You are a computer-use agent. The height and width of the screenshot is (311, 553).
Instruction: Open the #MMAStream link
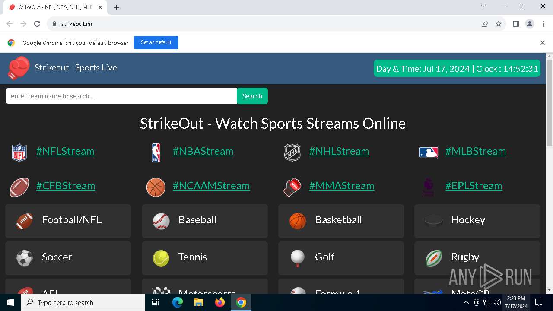(x=342, y=186)
